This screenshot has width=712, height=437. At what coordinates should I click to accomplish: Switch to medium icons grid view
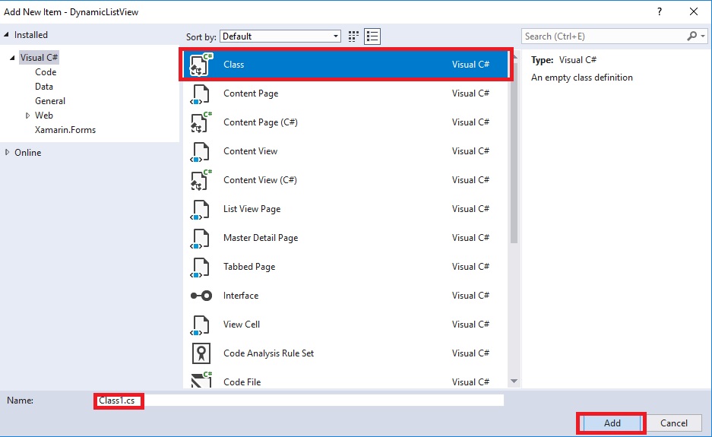[353, 36]
